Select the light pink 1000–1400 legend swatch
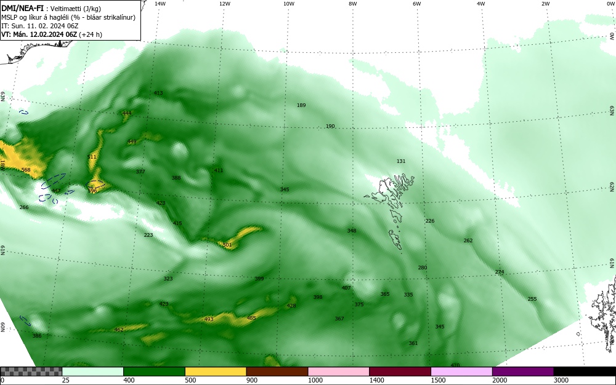The image size is (616, 385). click(x=339, y=371)
